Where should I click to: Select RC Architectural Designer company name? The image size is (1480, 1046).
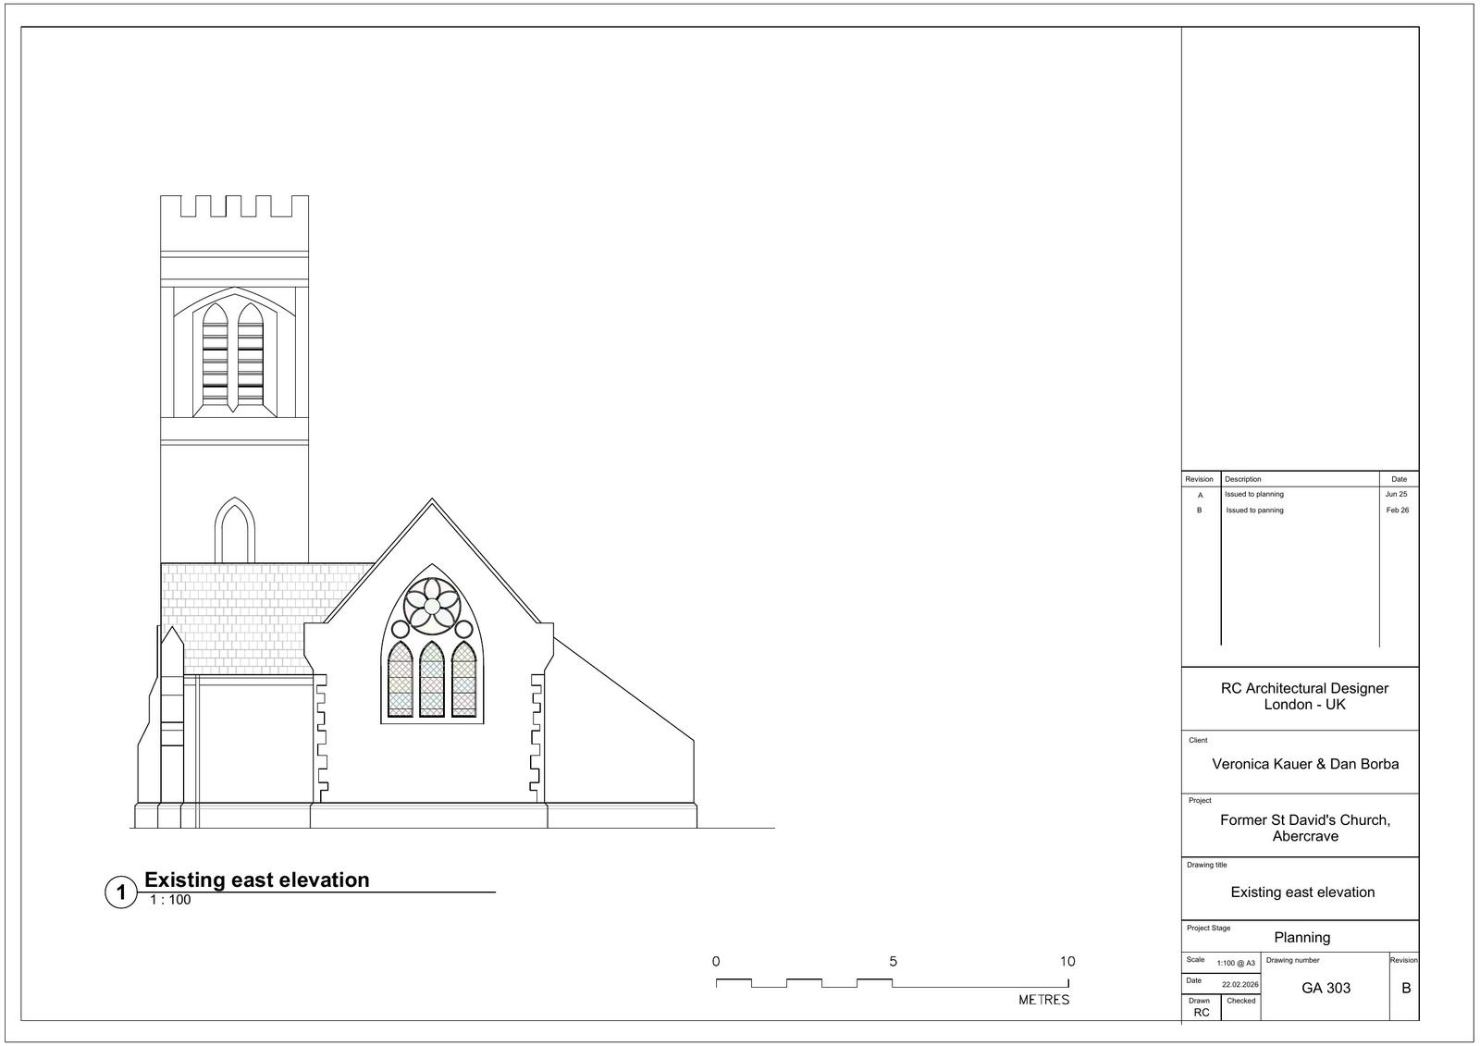pyautogui.click(x=1304, y=688)
